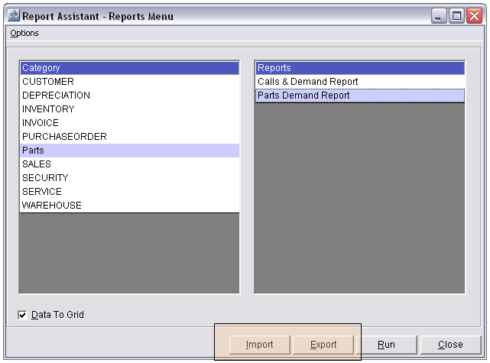The image size is (490, 363).
Task: Click the Report Assistant title bar icon
Action: pos(14,15)
